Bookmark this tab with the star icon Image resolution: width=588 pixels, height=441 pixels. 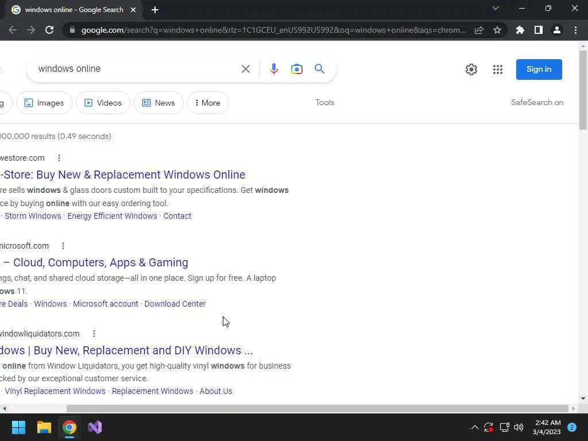pos(497,30)
